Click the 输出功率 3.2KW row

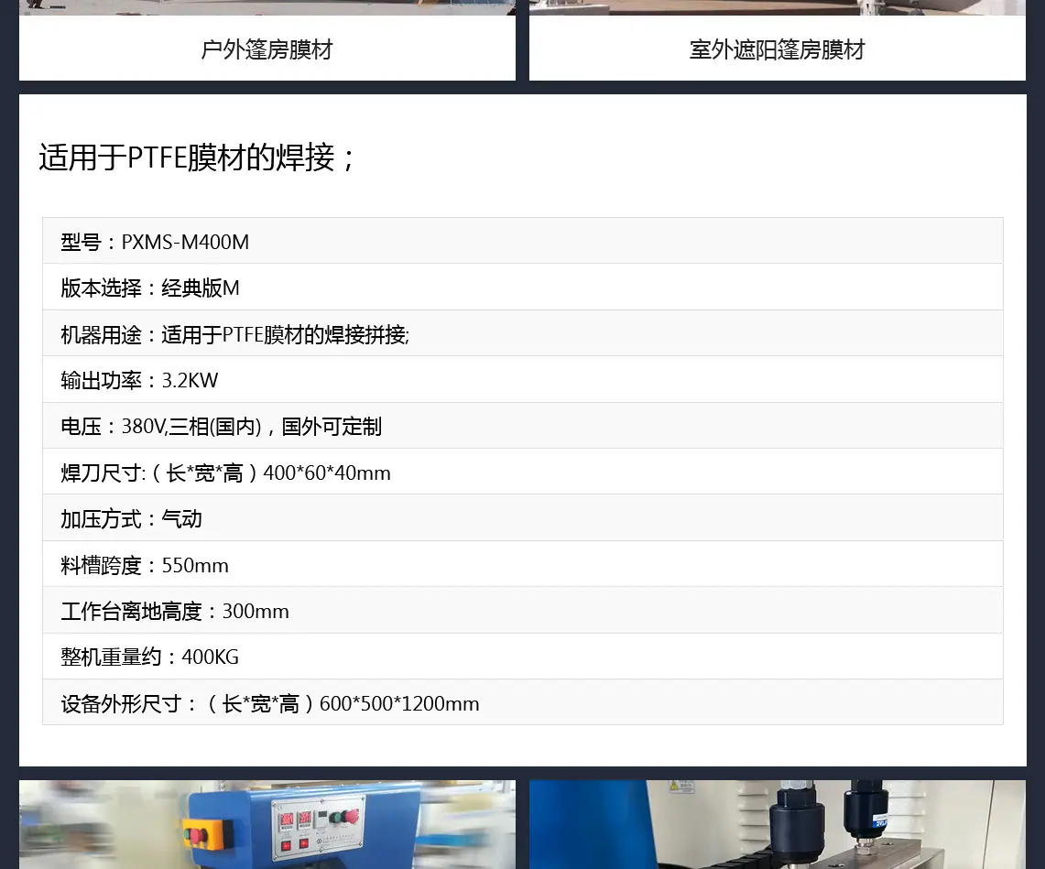522,379
